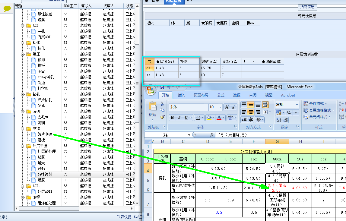This screenshot has height=221, width=346.
Task: Toggle center horizontal alignment
Action: point(251,112)
